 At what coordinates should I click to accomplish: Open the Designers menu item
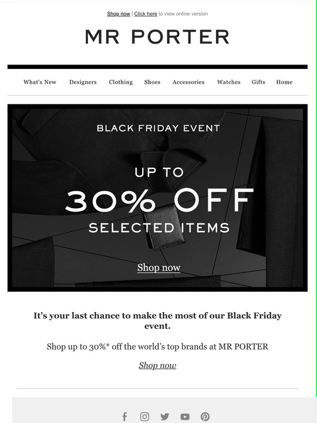pos(83,82)
